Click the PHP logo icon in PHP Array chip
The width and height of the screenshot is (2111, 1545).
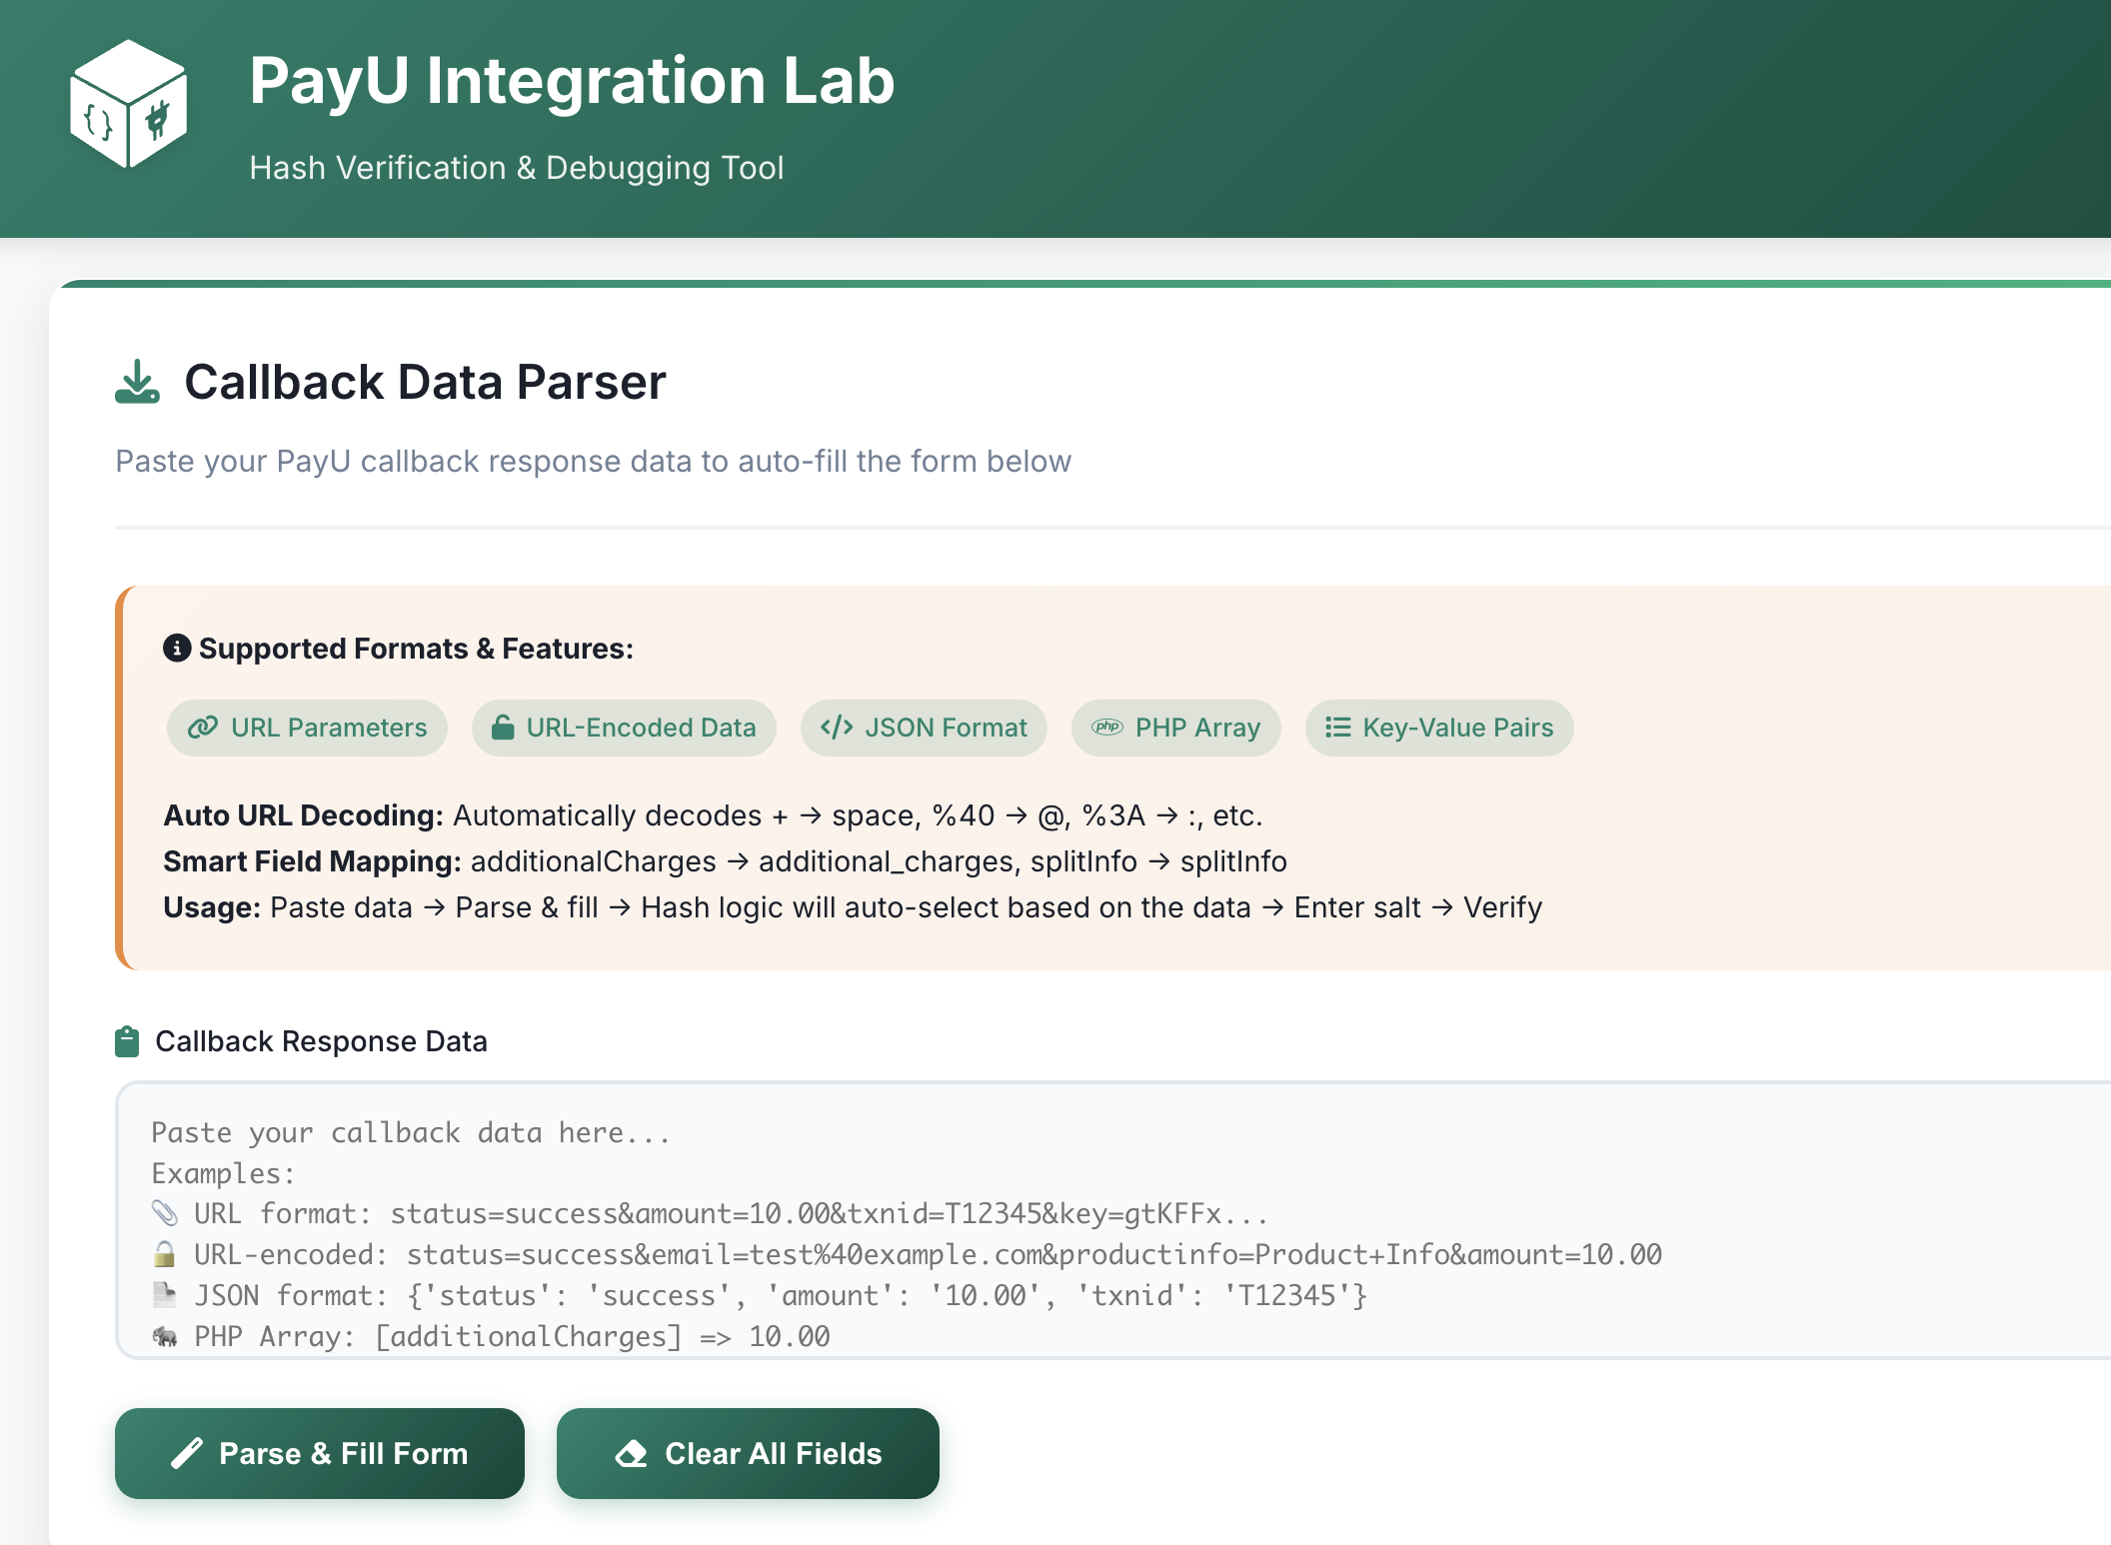coord(1106,728)
